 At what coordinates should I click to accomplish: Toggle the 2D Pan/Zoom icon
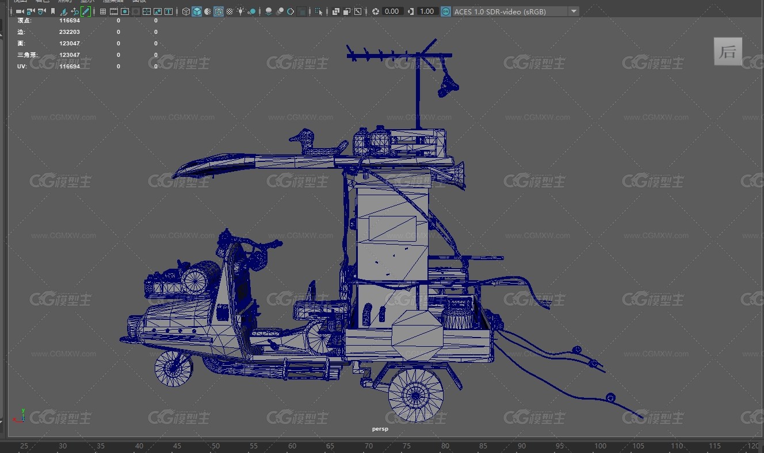(75, 11)
